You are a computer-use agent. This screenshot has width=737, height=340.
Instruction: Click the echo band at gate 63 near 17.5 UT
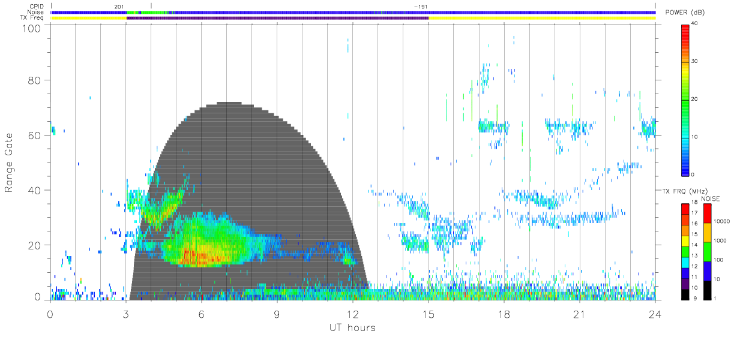click(493, 127)
